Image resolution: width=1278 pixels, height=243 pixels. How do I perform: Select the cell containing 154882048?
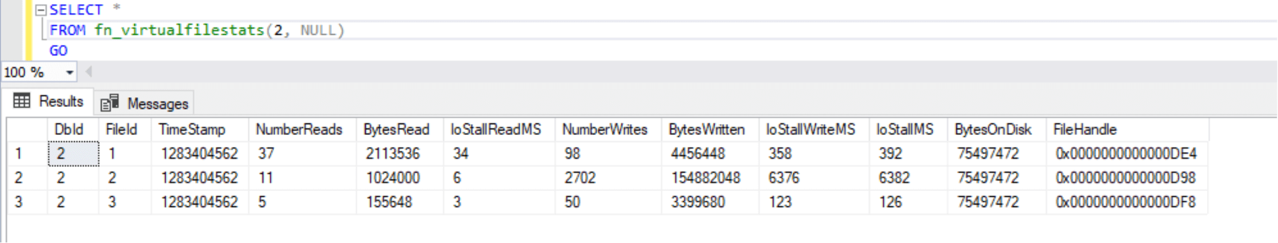point(706,178)
